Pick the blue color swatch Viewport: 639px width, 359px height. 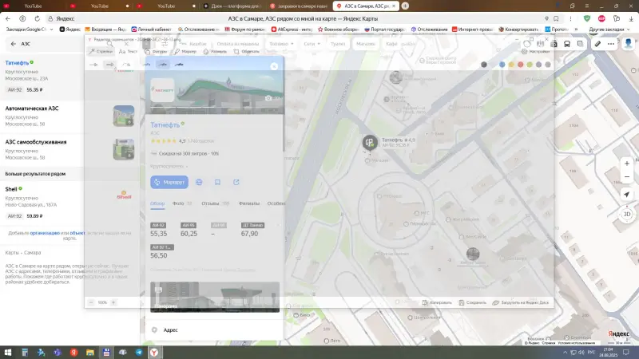502,65
